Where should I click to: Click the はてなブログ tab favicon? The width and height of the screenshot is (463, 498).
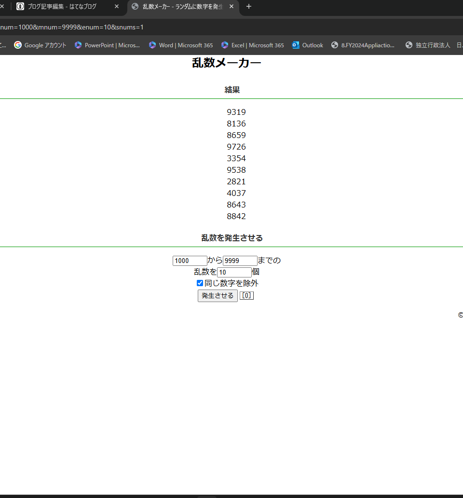(20, 6)
